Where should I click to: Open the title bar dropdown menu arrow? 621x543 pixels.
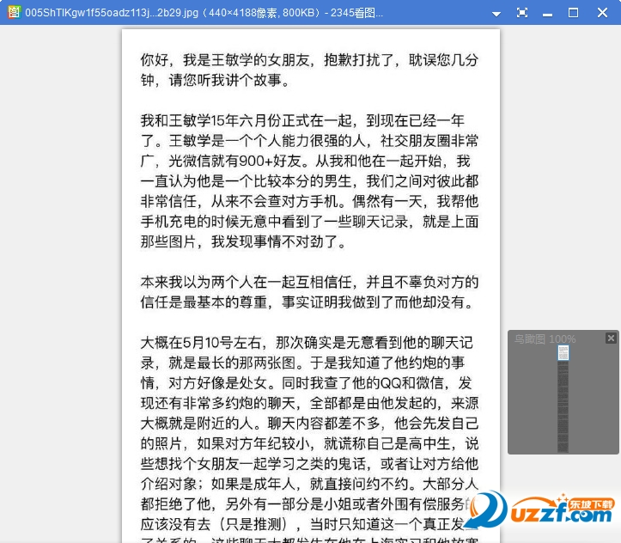click(x=496, y=14)
